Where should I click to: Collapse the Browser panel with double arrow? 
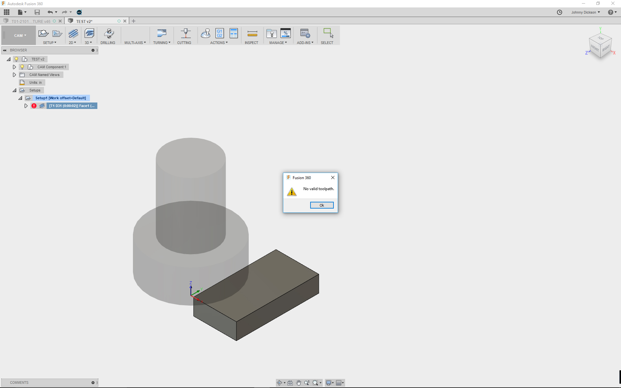5,50
